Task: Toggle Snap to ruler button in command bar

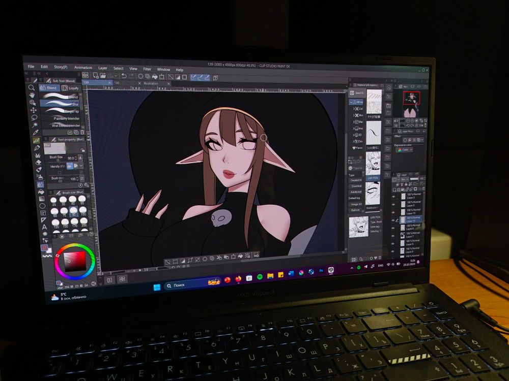Action: [x=193, y=77]
